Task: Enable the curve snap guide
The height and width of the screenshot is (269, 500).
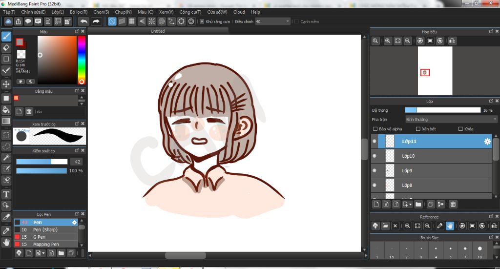Action: click(x=171, y=21)
